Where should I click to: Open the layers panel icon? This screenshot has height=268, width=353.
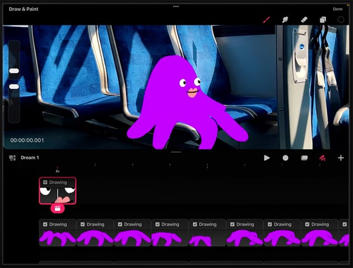tap(323, 19)
